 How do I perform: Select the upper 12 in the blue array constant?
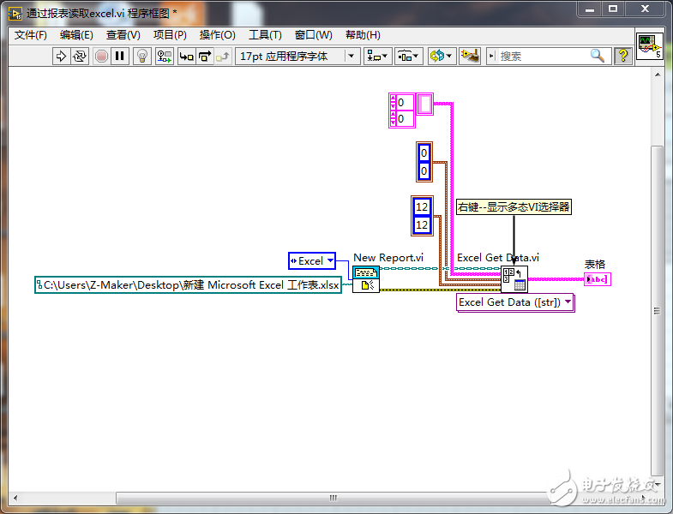pyautogui.click(x=422, y=206)
